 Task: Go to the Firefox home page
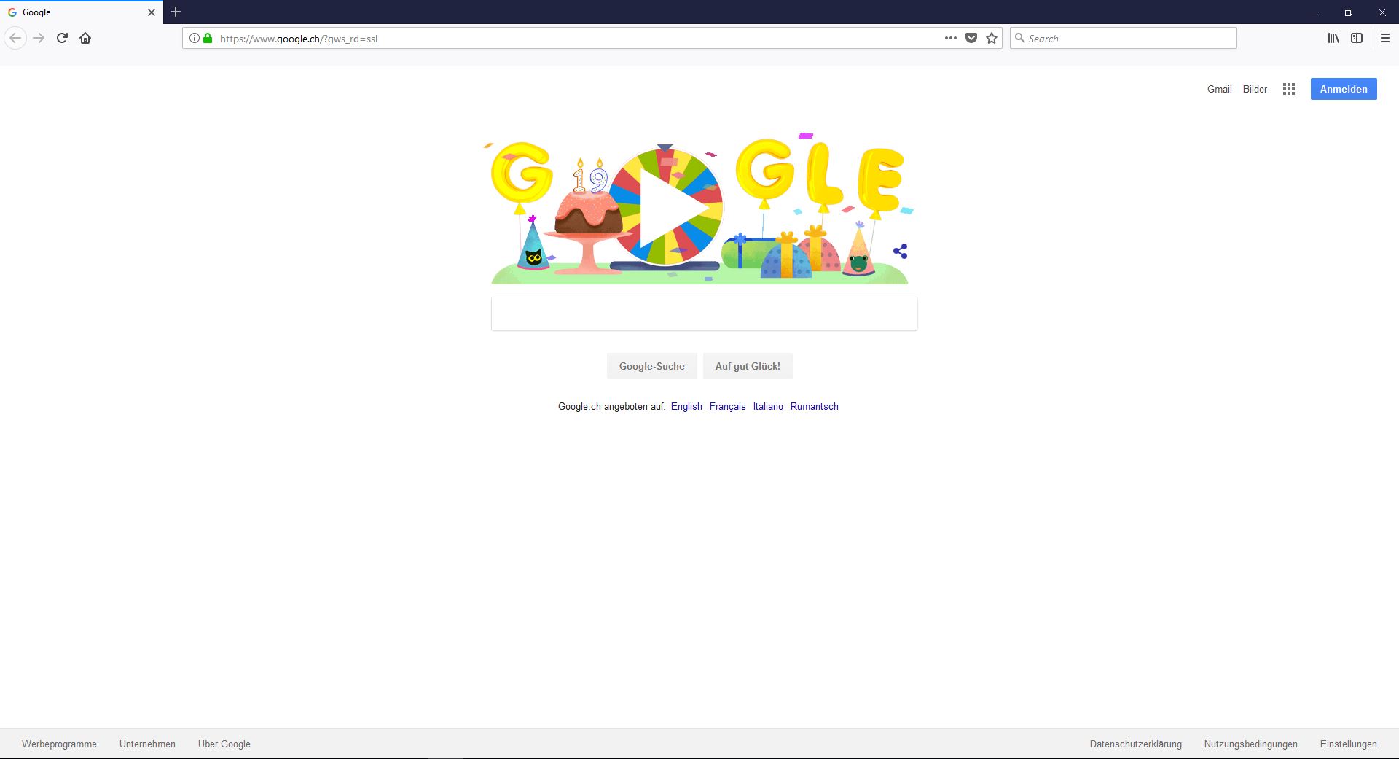pos(85,38)
